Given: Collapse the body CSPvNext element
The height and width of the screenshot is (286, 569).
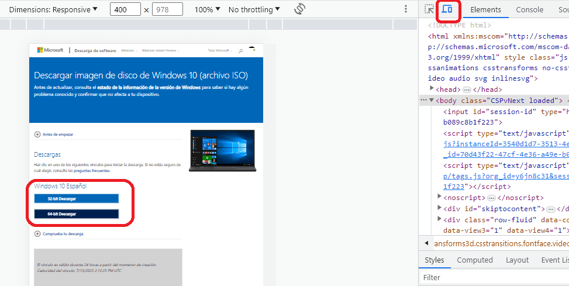Looking at the screenshot, I should coord(432,101).
